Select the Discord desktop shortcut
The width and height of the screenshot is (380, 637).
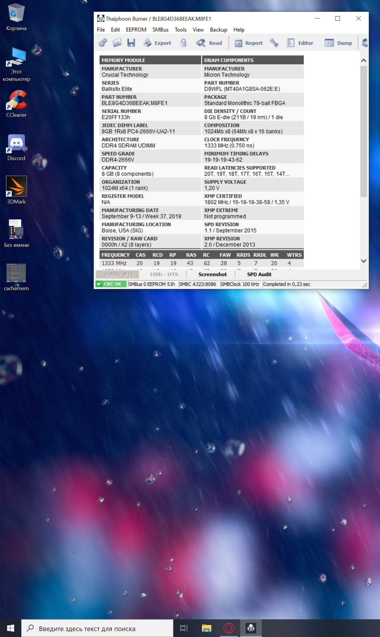pos(17,147)
